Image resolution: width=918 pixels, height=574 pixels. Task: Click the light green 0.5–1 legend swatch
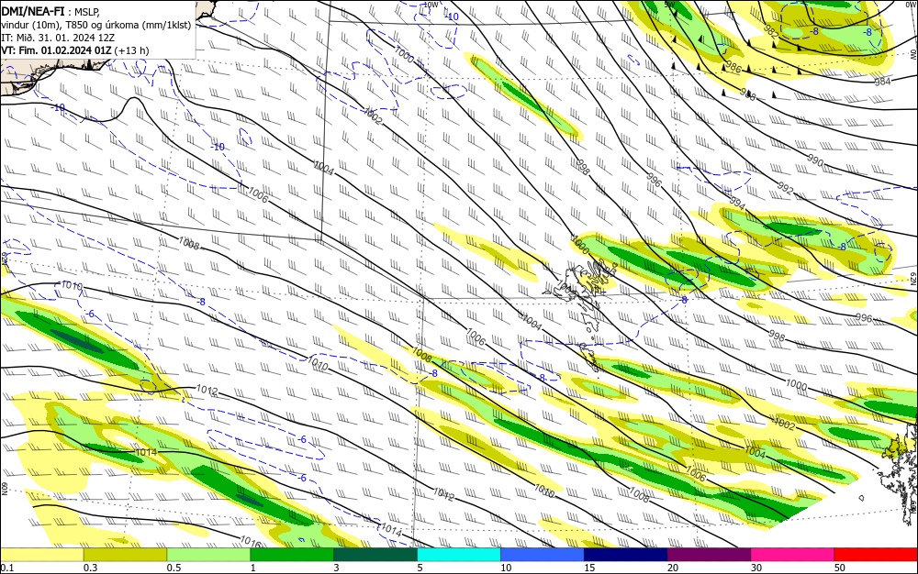pyautogui.click(x=208, y=555)
